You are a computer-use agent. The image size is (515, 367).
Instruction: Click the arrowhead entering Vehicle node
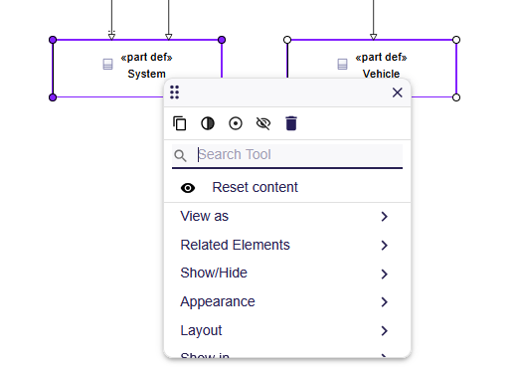pos(374,37)
